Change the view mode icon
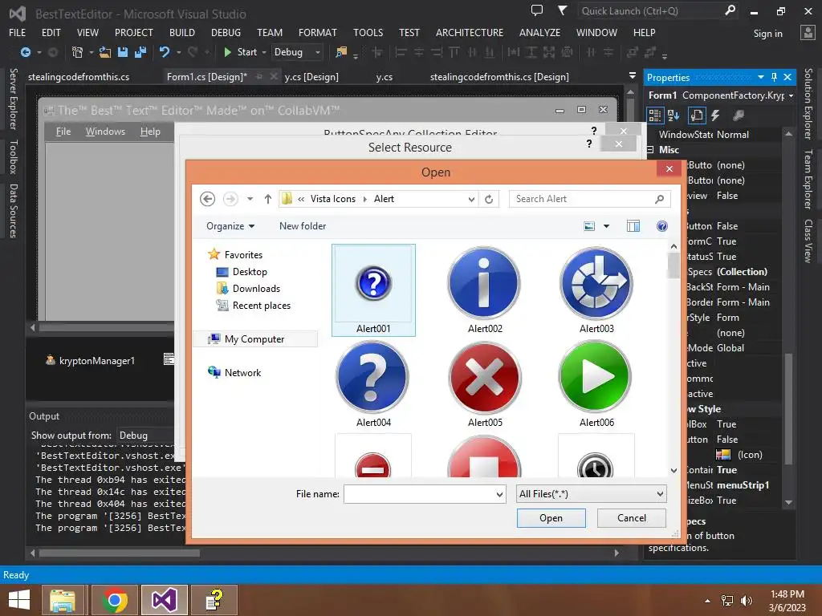This screenshot has width=822, height=616. pos(589,226)
